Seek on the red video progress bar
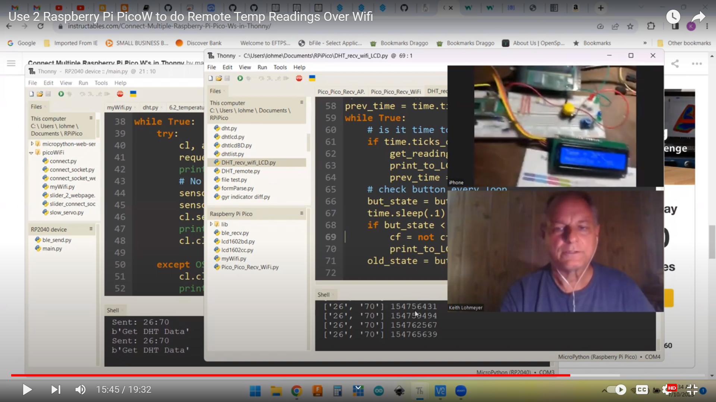 [291, 375]
